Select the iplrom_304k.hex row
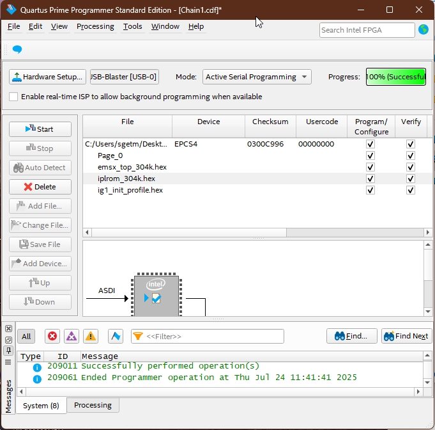435x430 pixels. [257, 179]
